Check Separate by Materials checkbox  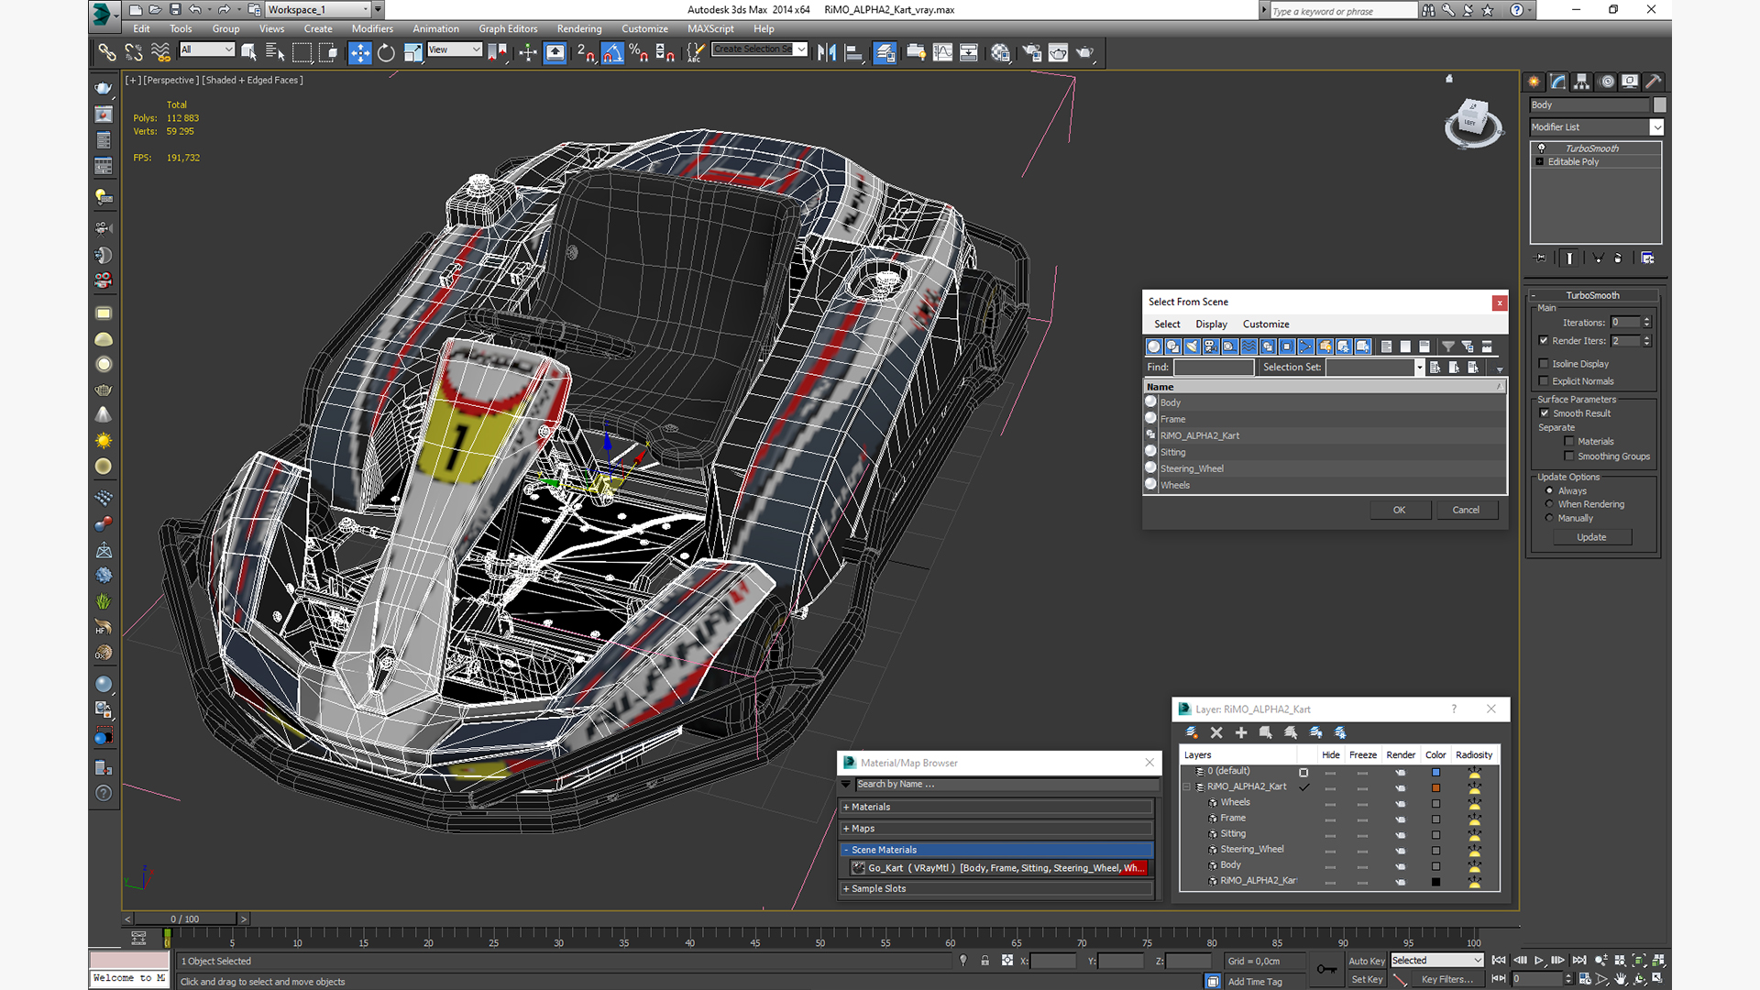1568,442
